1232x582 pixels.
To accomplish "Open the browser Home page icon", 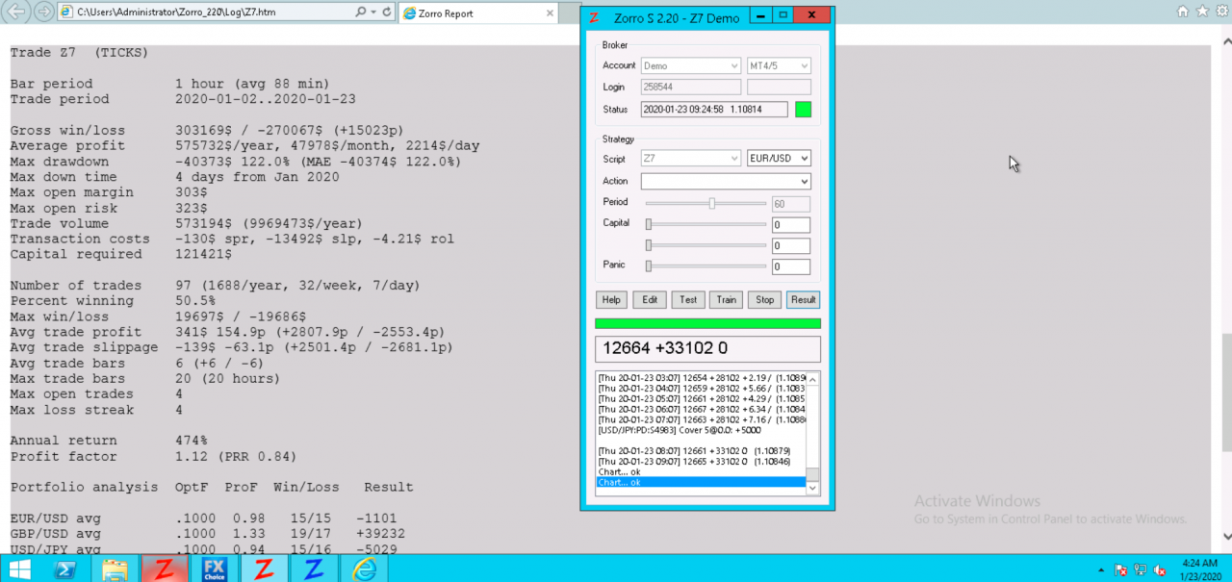I will coord(1183,12).
